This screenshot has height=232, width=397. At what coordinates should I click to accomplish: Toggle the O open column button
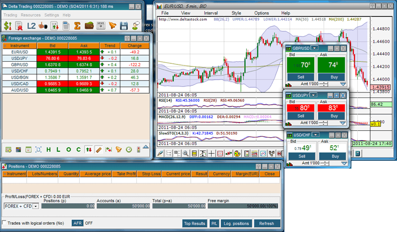(69, 150)
